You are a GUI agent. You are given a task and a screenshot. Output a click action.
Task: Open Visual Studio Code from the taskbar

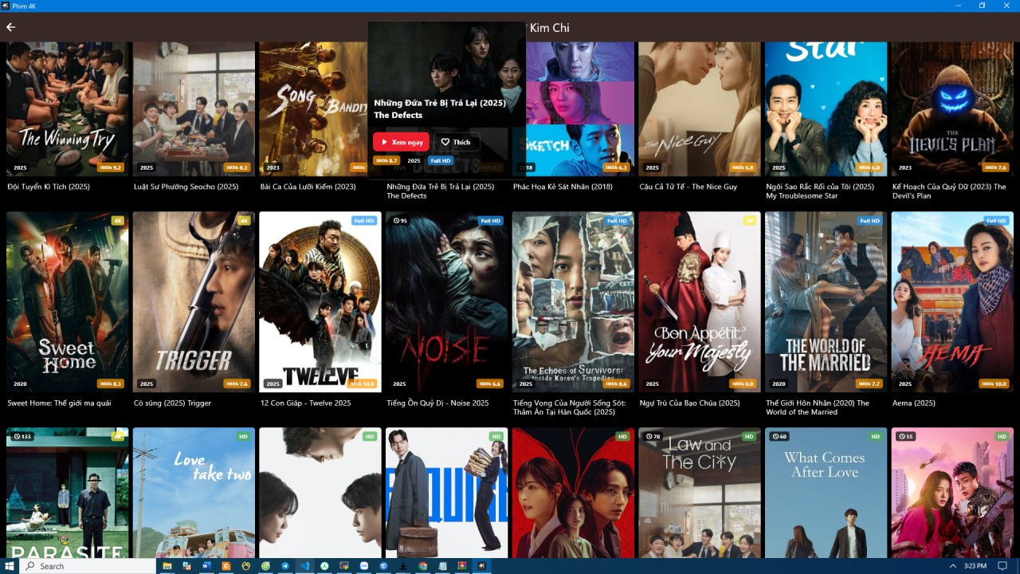[x=304, y=566]
